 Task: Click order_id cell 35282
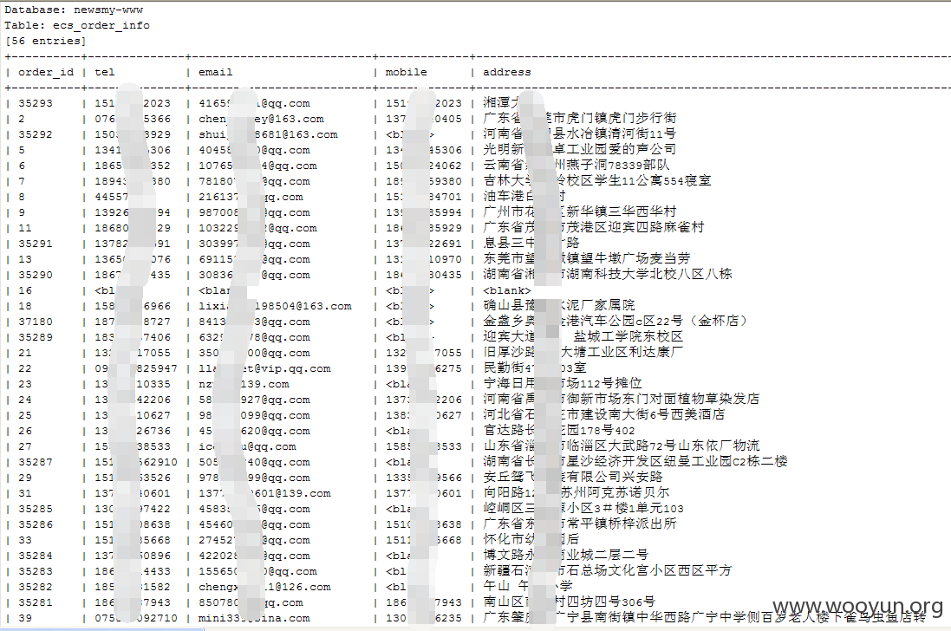point(36,587)
